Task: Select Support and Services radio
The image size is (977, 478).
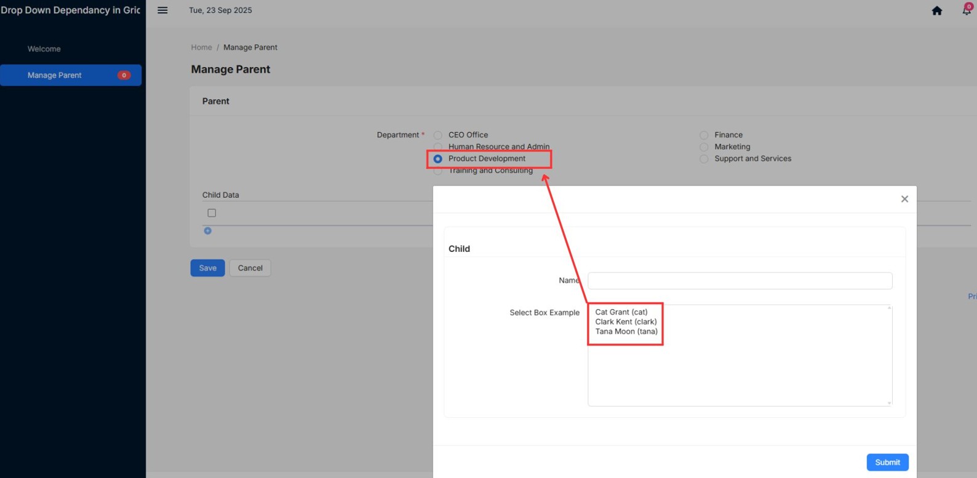Action: tap(704, 159)
